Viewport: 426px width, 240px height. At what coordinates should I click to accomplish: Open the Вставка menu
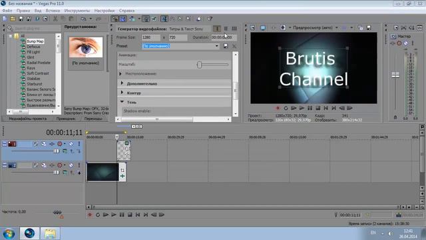click(53, 11)
